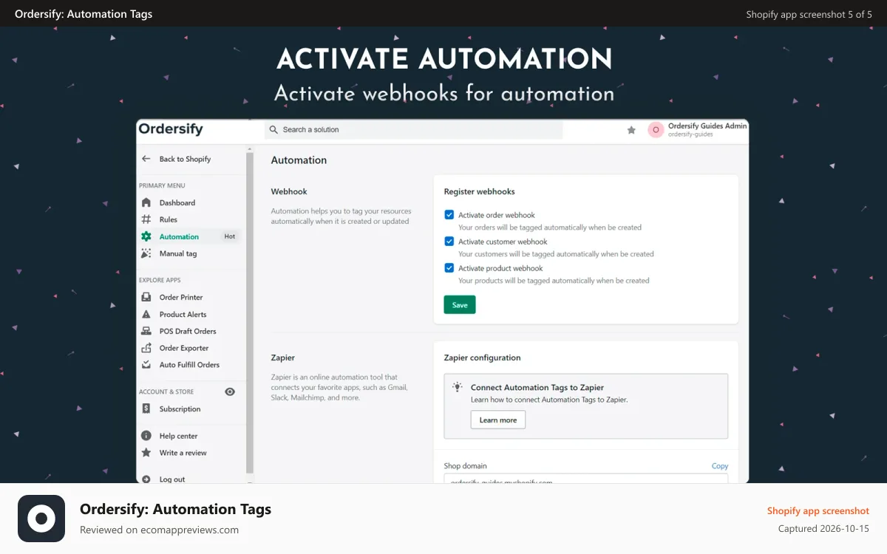Click the Ordersify Guides Admin name
Screen dimensions: 887x554
point(707,126)
